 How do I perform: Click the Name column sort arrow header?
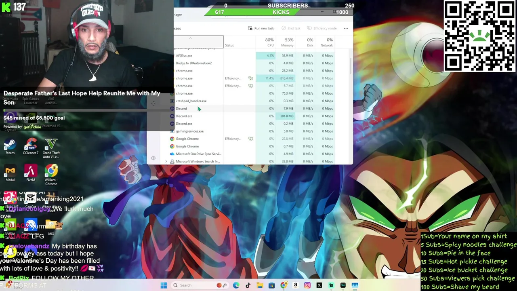click(x=190, y=38)
